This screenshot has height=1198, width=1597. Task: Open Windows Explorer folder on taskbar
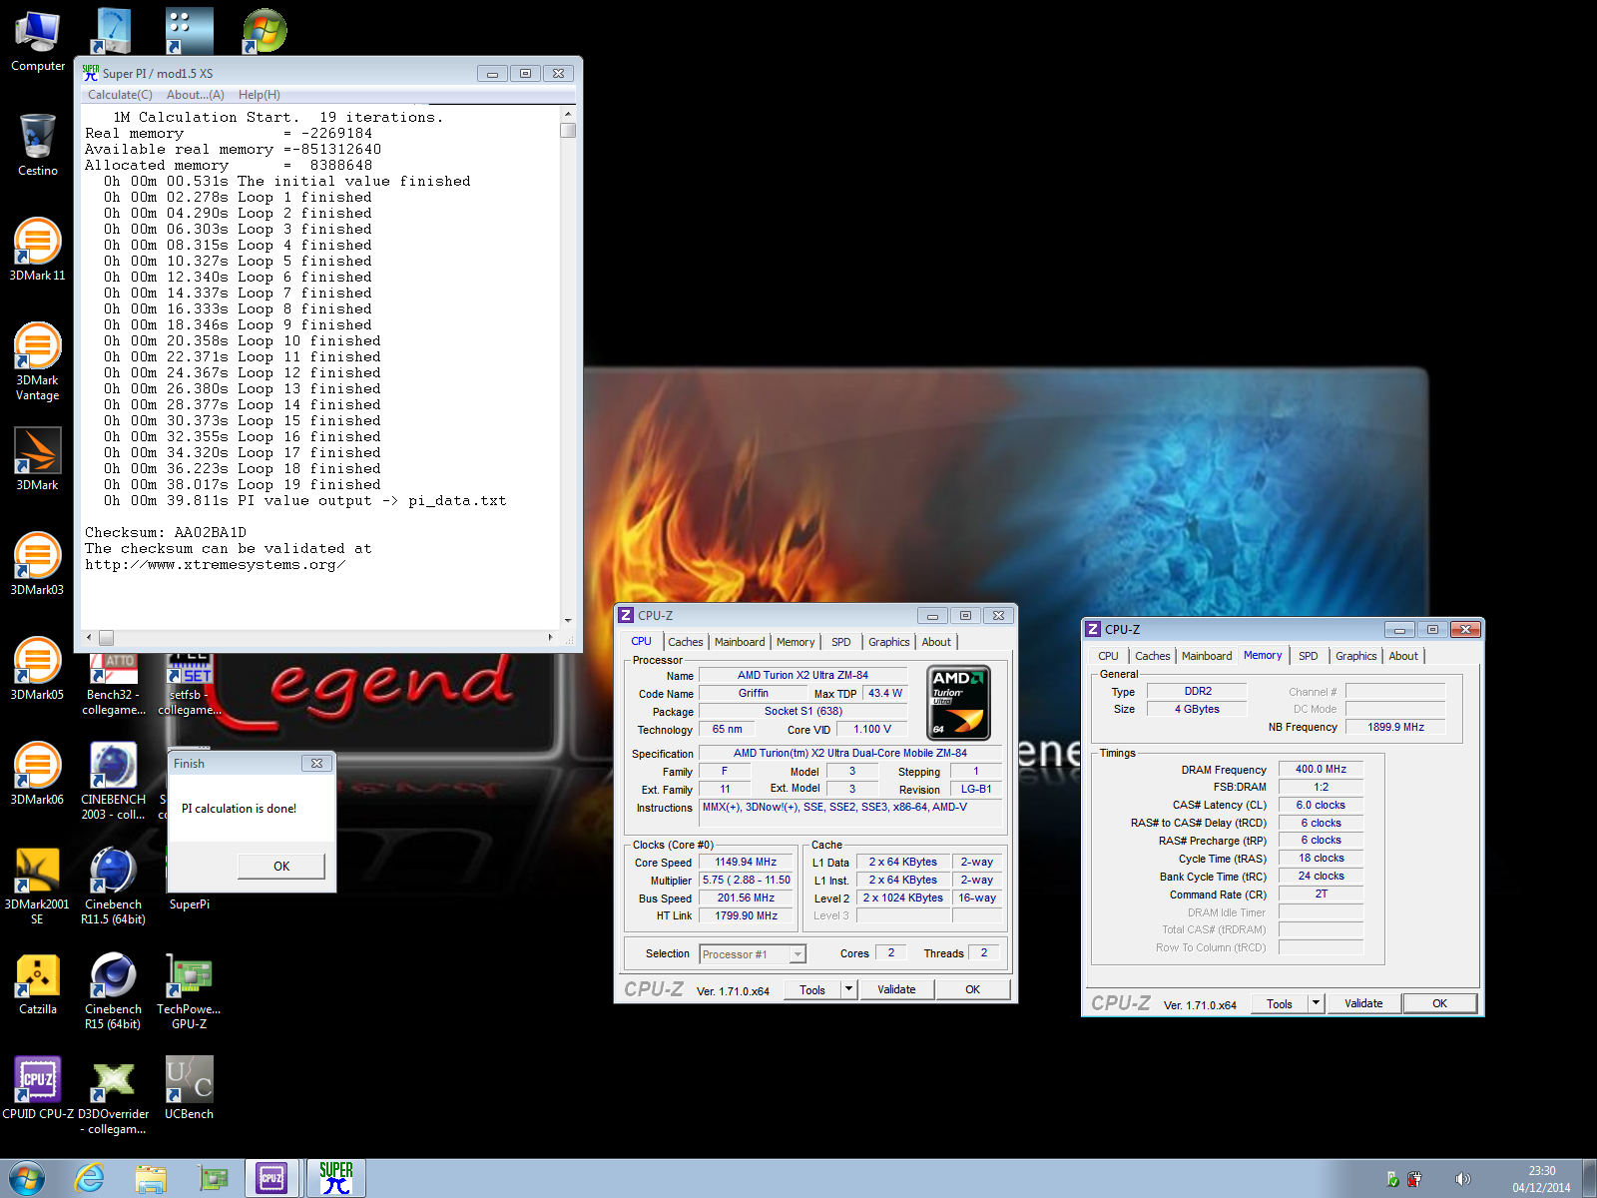click(151, 1178)
